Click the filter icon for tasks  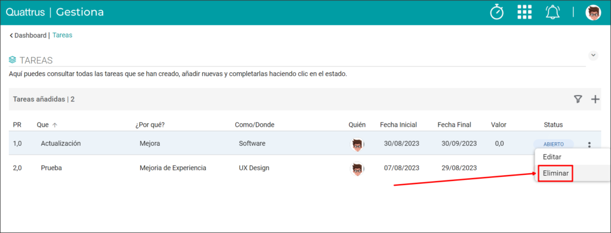click(578, 99)
